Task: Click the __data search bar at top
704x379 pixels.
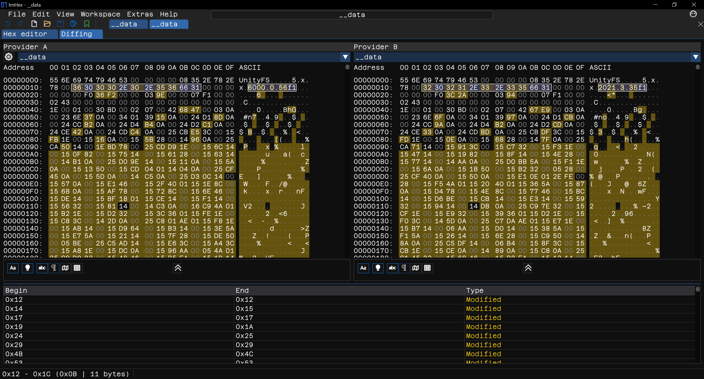Action: 352,15
